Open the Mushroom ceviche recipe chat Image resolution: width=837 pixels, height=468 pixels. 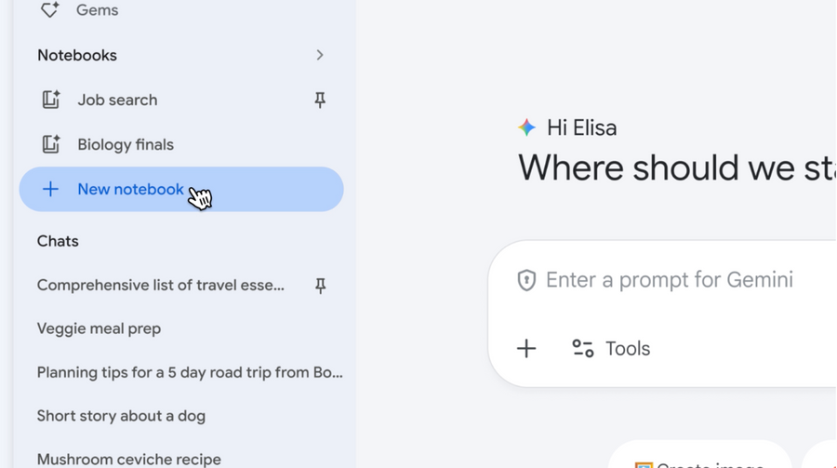(x=129, y=459)
